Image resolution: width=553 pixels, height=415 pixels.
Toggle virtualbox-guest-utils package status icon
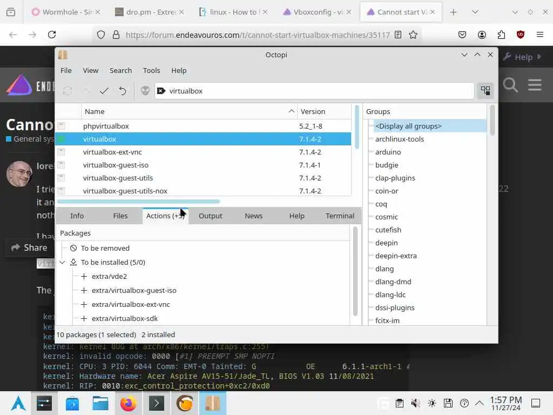pos(61,178)
